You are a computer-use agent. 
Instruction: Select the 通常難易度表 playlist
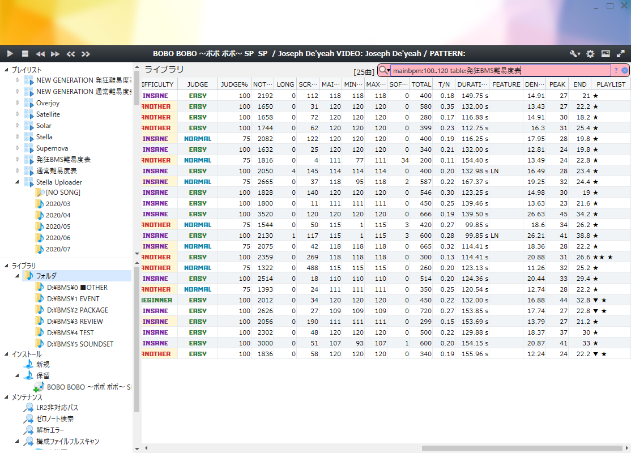[x=56, y=170]
